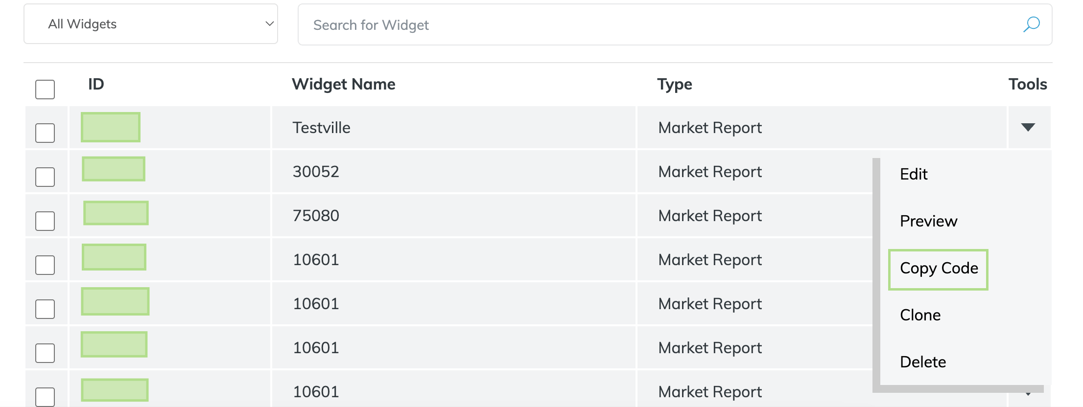Screen dimensions: 1083x407
Task: Click the search magnifier icon
Action: click(1031, 24)
